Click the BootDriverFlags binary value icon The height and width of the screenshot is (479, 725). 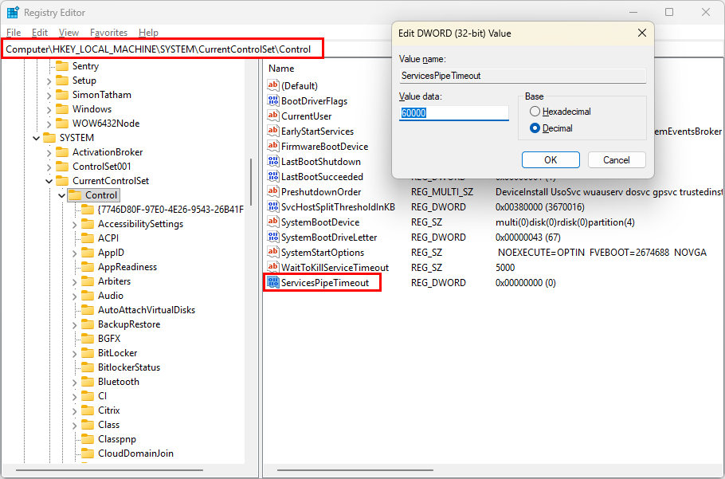pyautogui.click(x=273, y=101)
